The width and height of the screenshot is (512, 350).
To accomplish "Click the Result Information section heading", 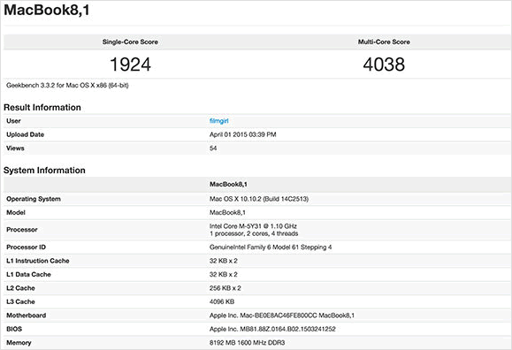I will (x=42, y=108).
